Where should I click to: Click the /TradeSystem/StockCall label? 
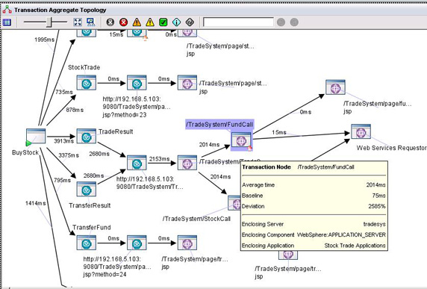point(196,219)
